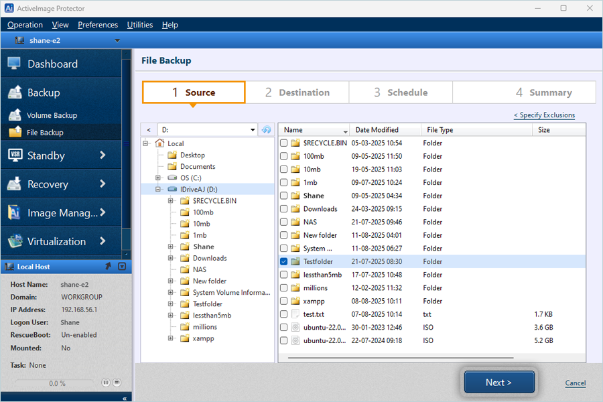Click the 3.6 GB ubuntu ISO disc icon

tap(295, 328)
